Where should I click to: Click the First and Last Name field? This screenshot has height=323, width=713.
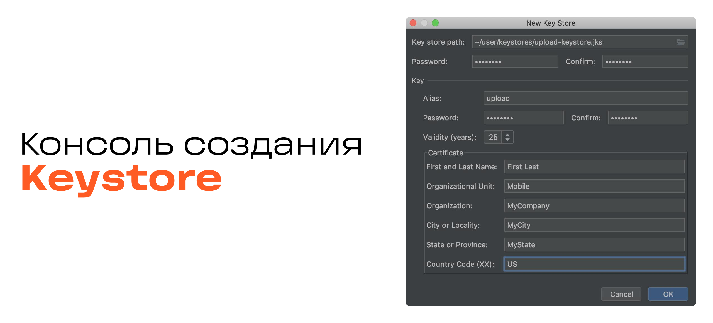594,167
